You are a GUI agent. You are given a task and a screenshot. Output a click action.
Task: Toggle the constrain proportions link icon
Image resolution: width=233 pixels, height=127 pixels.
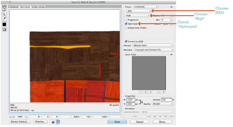(142, 102)
